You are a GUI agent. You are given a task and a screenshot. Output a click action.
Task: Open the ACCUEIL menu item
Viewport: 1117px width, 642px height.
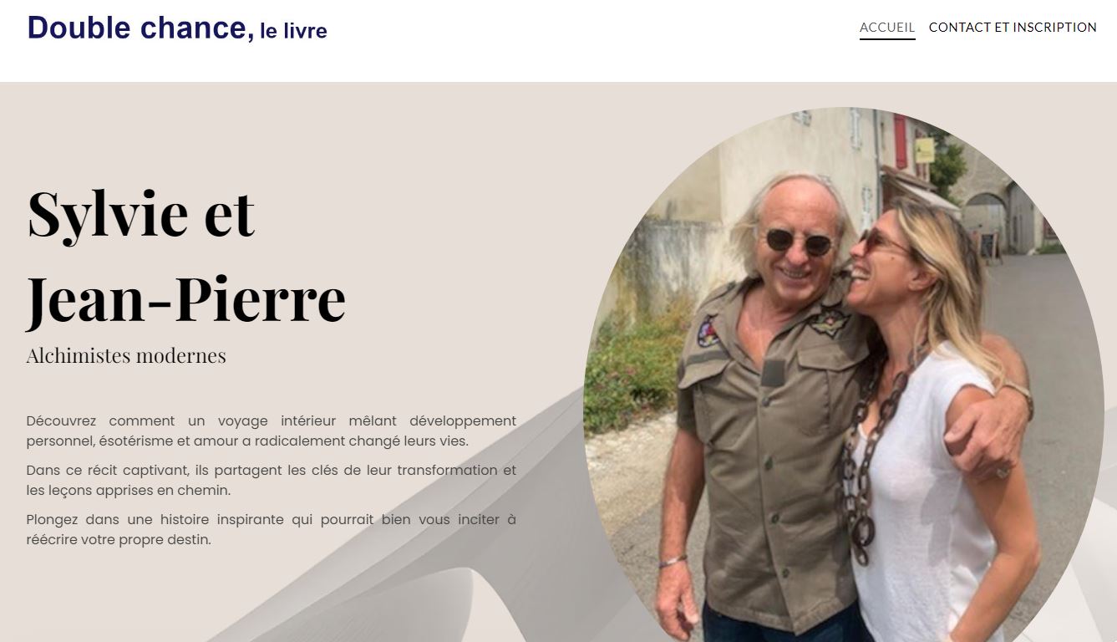pos(887,28)
